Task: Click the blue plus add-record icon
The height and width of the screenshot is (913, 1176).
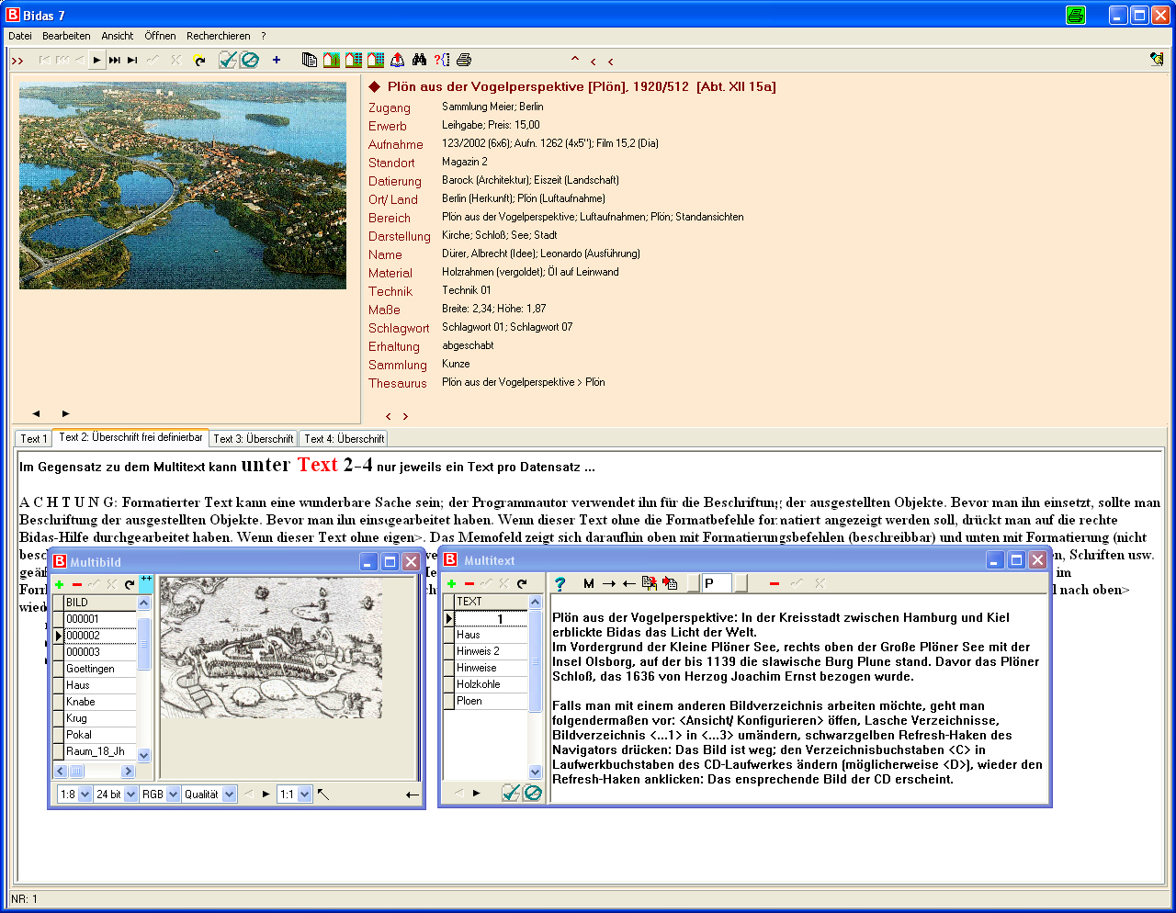Action: pyautogui.click(x=277, y=60)
